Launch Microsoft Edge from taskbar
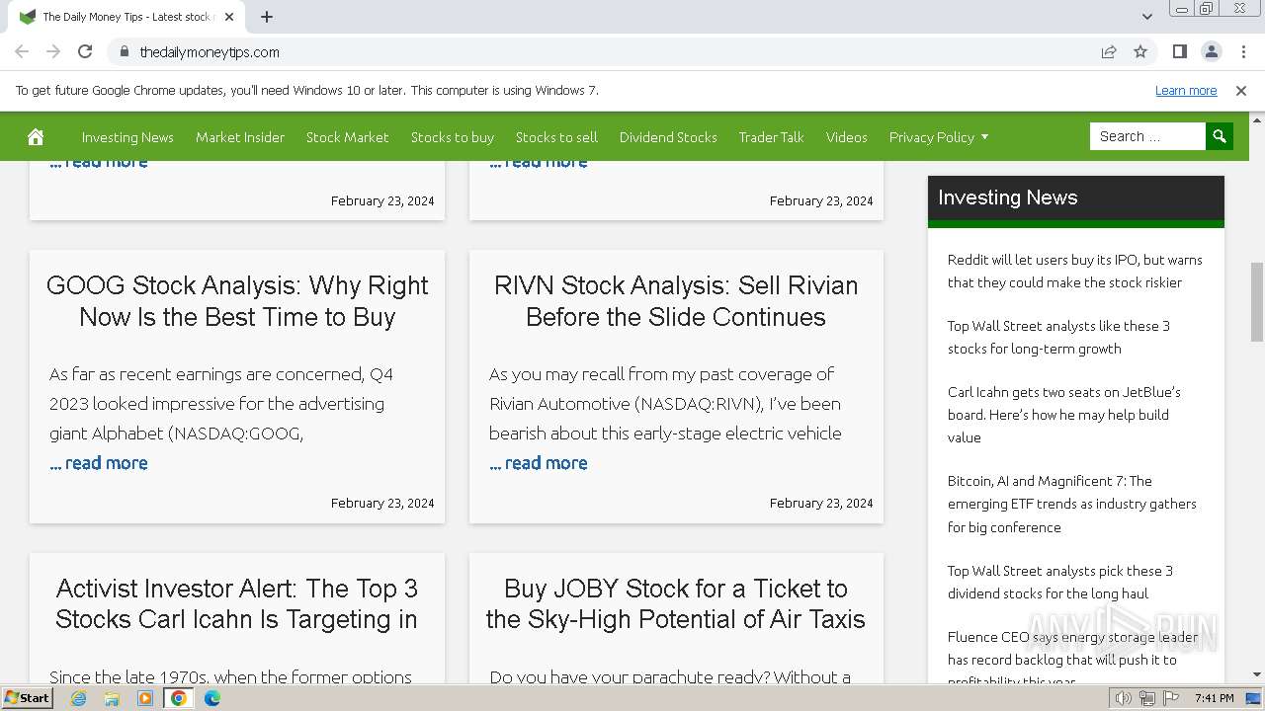Screen dimensions: 1265x711 point(212,698)
